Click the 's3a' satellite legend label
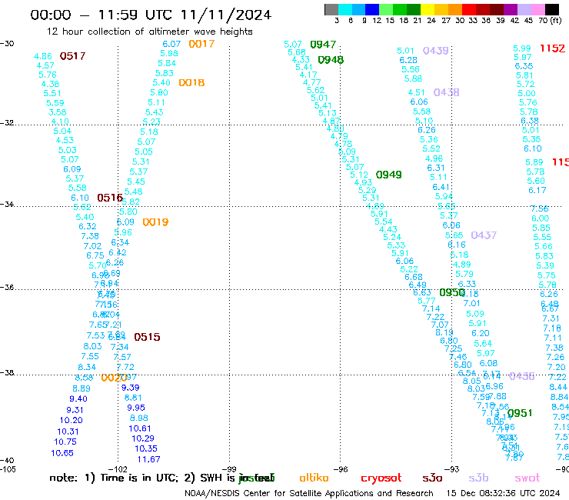This screenshot has width=569, height=500. pos(432,478)
